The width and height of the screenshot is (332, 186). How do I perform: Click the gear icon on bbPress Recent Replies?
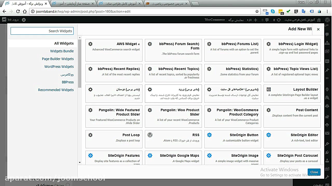[90, 69]
